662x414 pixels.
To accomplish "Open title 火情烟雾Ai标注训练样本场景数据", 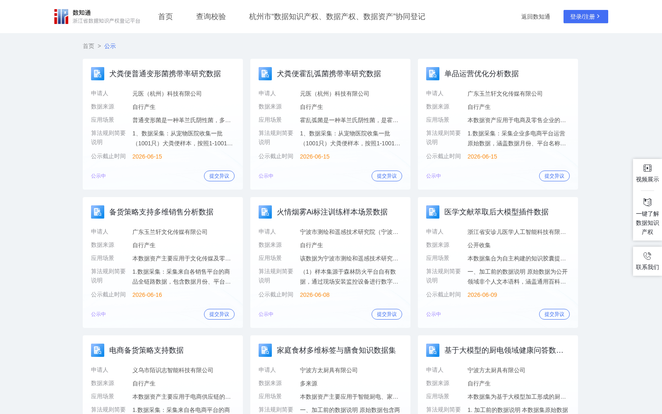I will (332, 212).
